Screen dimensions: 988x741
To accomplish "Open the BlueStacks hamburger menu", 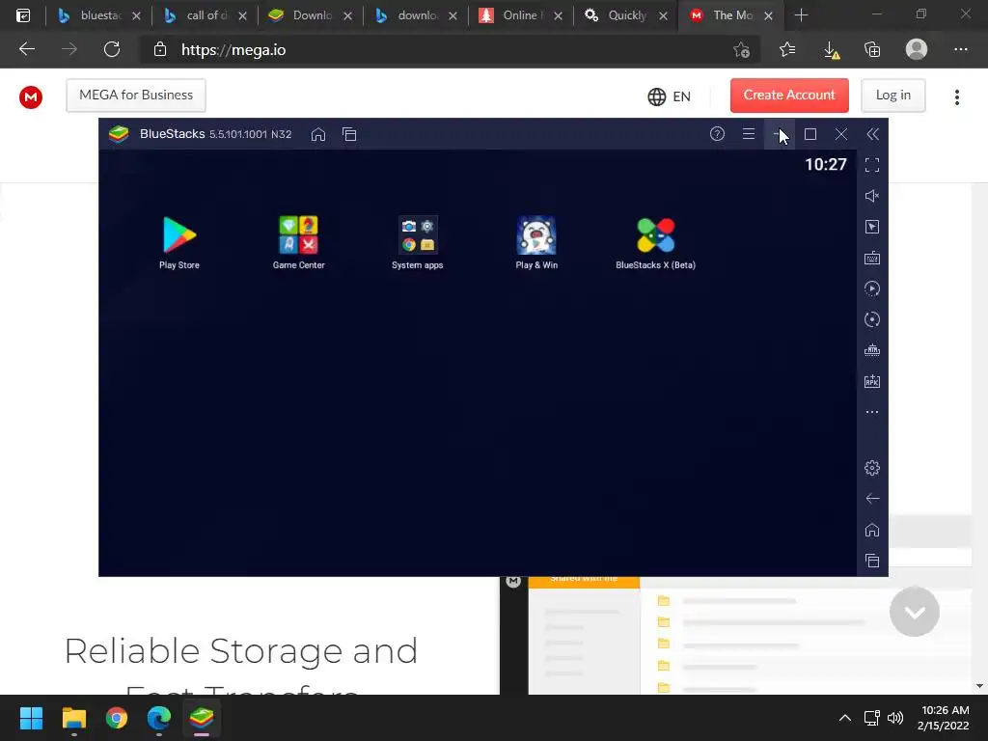I will pyautogui.click(x=748, y=133).
